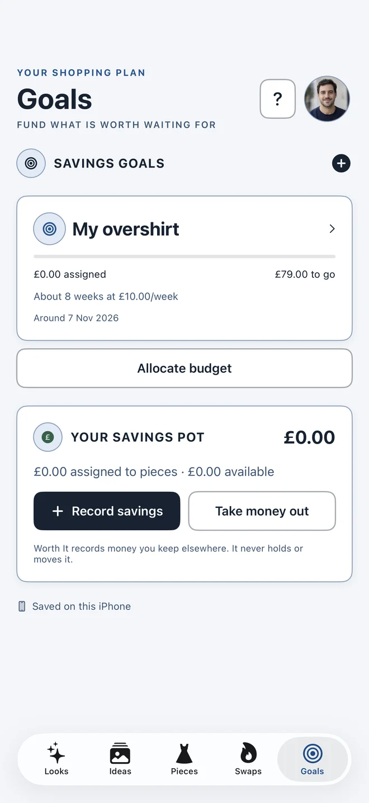Click the Around 7 Nov 2026 estimate
This screenshot has width=369, height=803.
76,318
